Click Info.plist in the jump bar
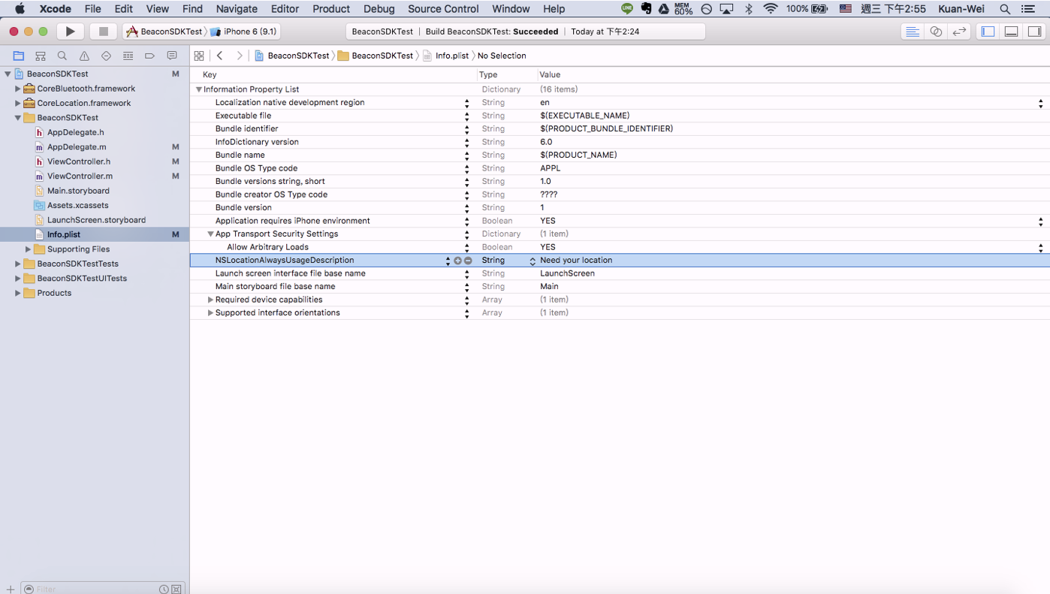The image size is (1050, 594). pyautogui.click(x=445, y=56)
